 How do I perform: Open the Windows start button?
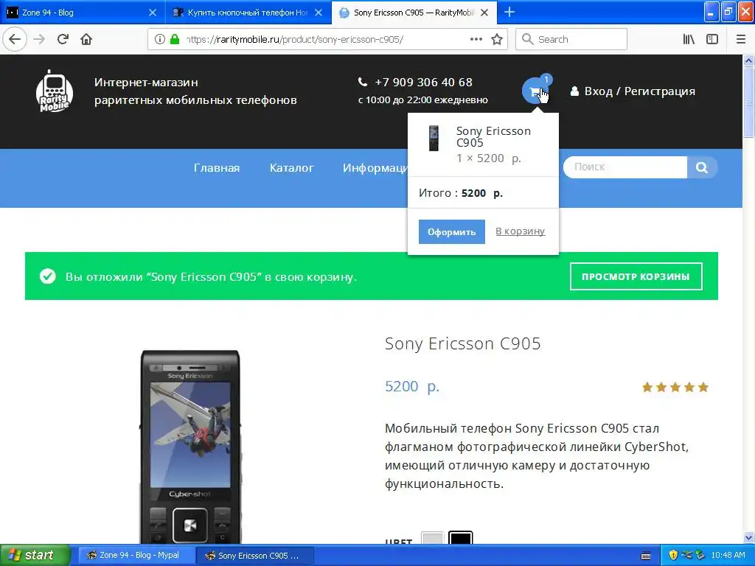click(35, 555)
